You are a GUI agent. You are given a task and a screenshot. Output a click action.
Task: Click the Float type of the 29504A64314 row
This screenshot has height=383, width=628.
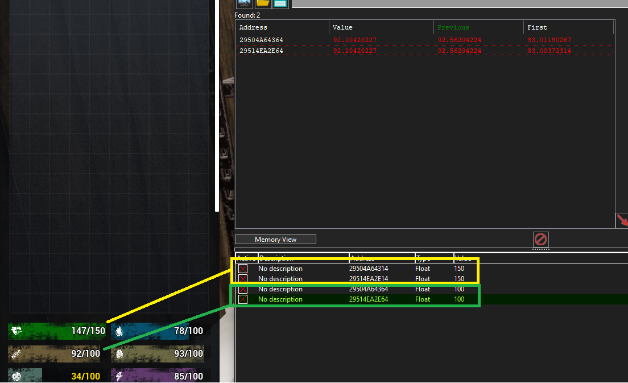tap(423, 269)
